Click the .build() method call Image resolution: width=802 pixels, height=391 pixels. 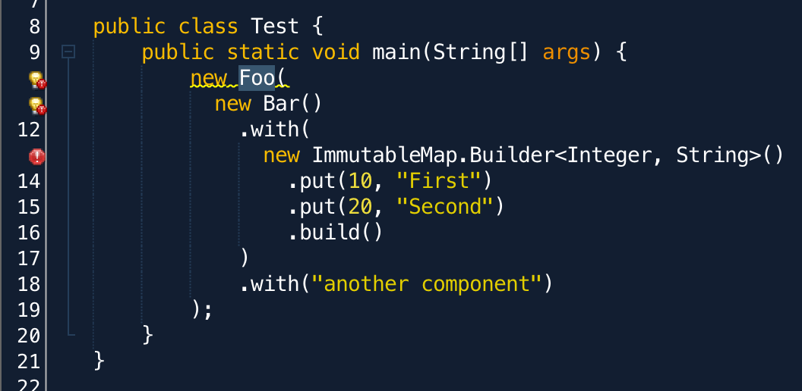click(335, 233)
